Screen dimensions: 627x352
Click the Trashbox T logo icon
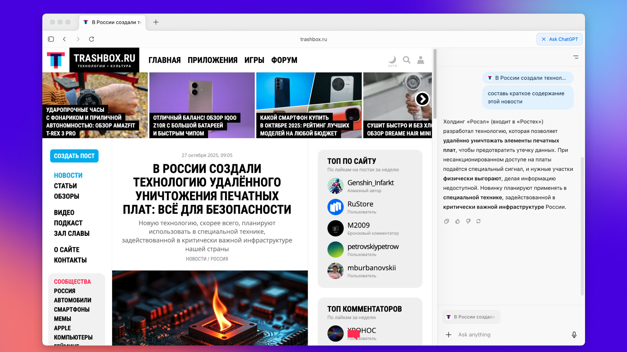point(56,60)
